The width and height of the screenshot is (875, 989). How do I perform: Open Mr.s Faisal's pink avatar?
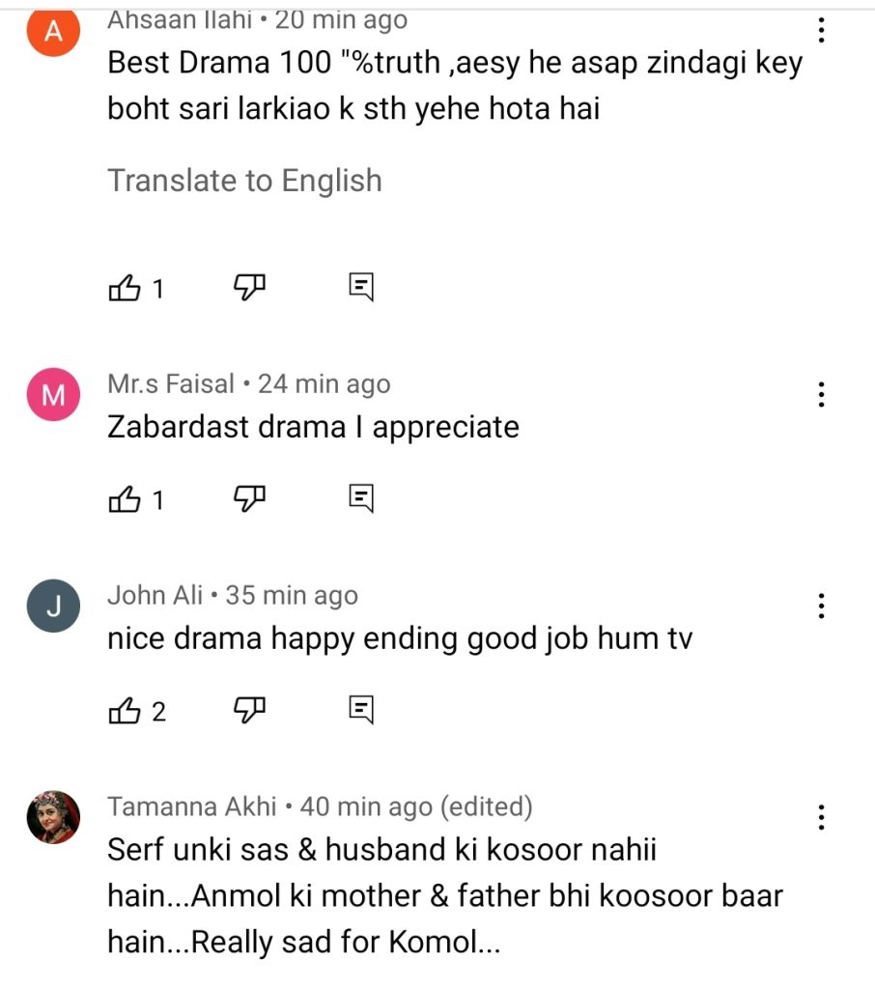(54, 394)
